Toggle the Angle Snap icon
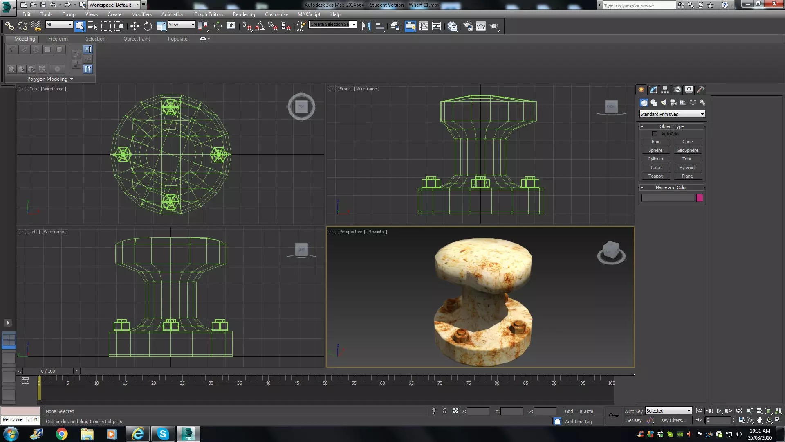This screenshot has height=442, width=785. (260, 26)
